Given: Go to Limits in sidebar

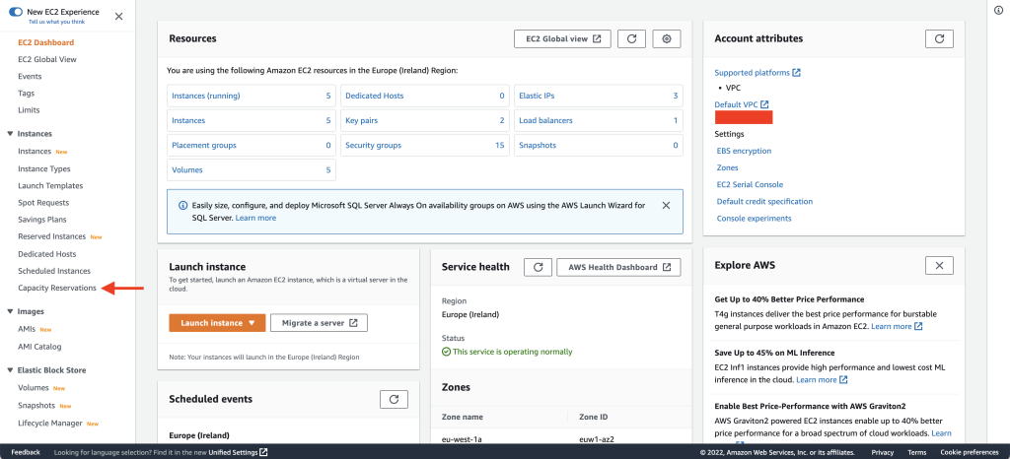Looking at the screenshot, I should [x=29, y=110].
